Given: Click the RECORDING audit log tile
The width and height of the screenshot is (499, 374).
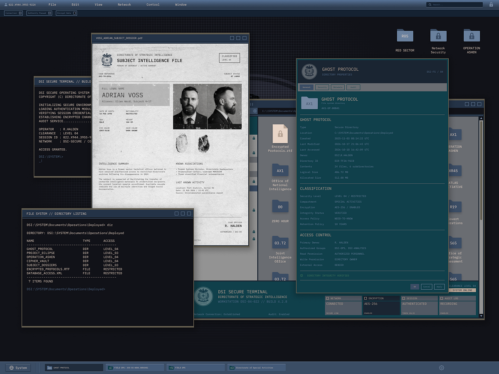Looking at the screenshot, I should (x=457, y=308).
